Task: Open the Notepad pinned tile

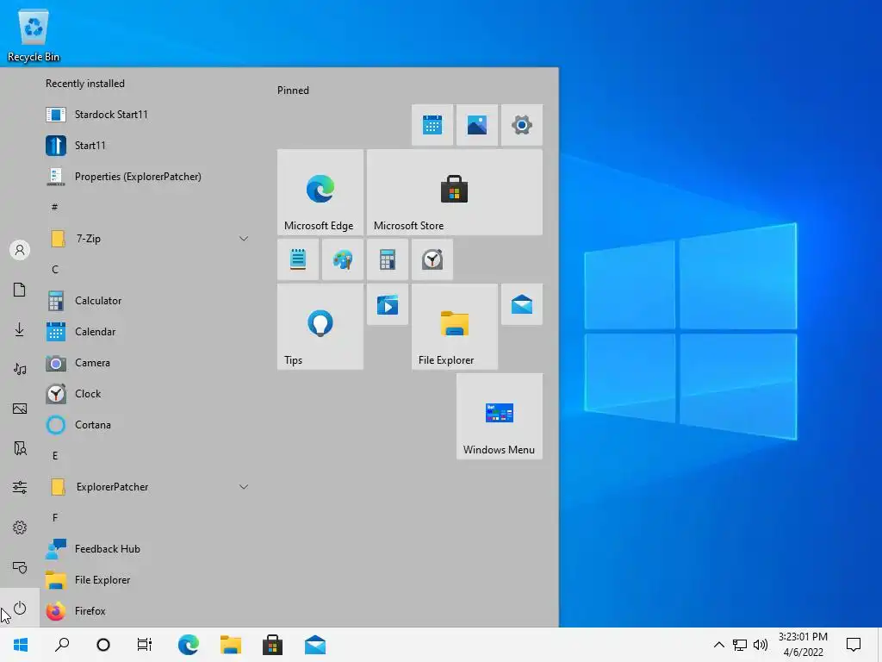Action: point(298,259)
